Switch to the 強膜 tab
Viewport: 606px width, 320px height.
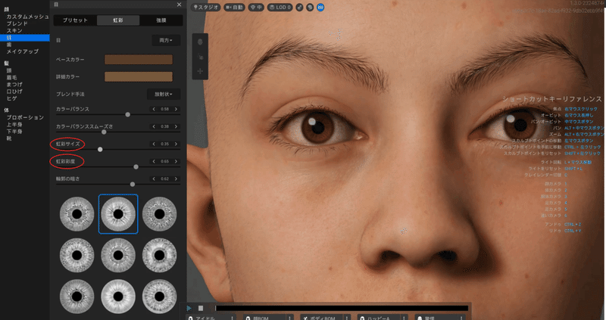[x=161, y=20]
